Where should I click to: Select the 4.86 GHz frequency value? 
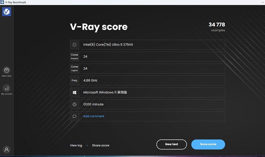pos(90,81)
